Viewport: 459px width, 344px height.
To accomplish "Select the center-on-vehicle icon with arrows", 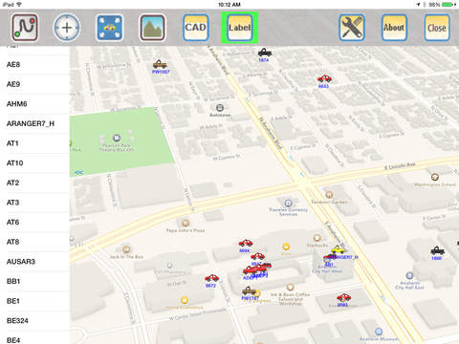I will point(110,28).
